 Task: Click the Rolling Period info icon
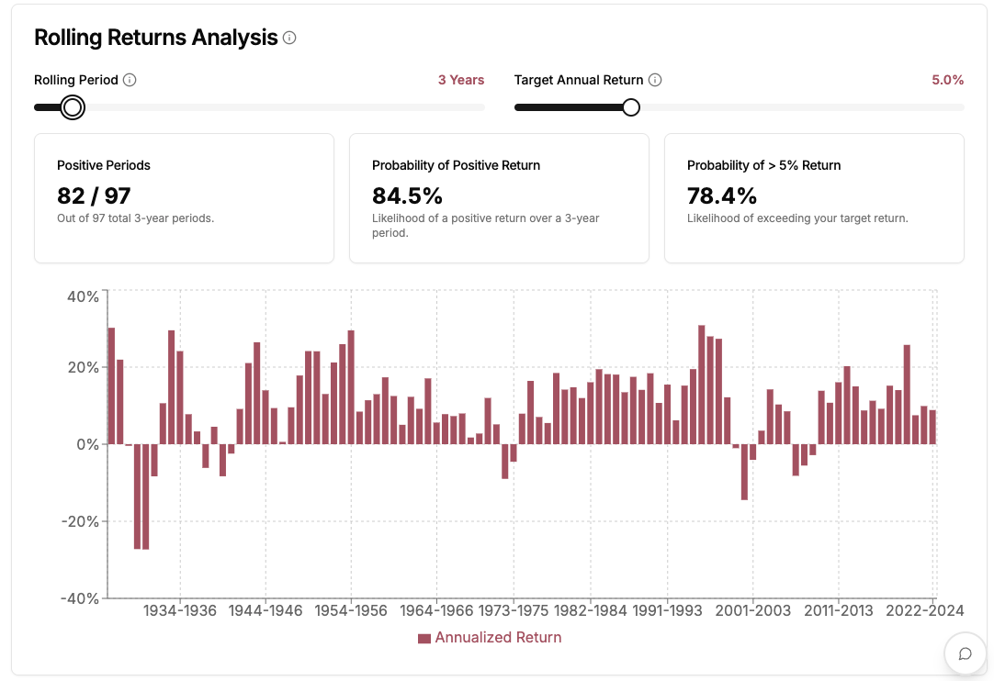(x=129, y=80)
